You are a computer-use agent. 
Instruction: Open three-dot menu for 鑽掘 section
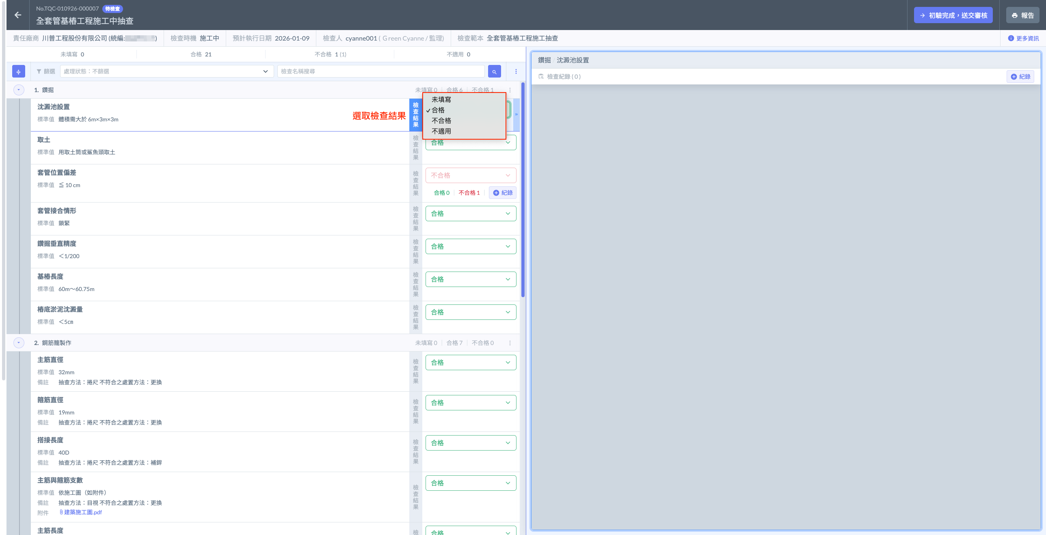click(510, 90)
